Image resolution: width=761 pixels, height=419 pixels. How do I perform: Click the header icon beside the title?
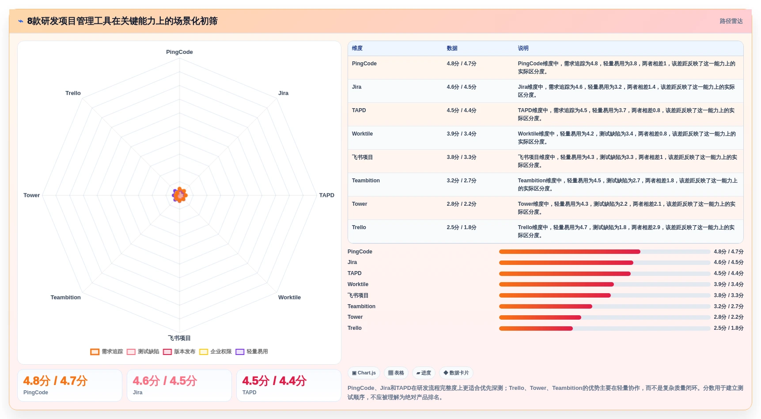coord(21,21)
